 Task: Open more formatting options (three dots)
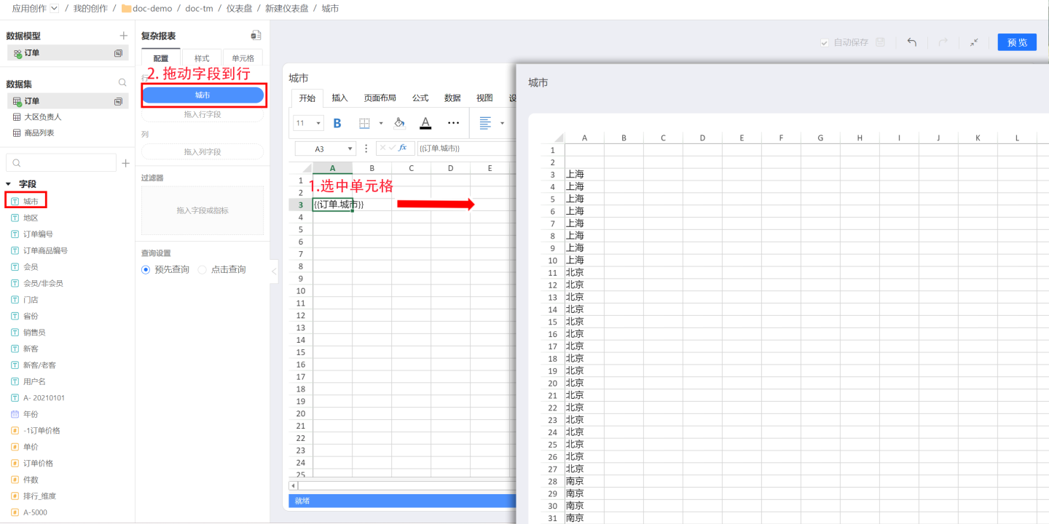tap(453, 123)
